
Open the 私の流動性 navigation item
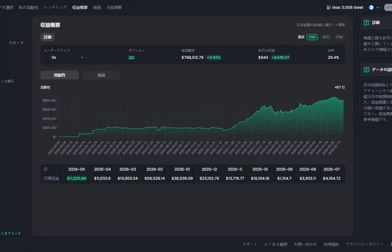coord(29,7)
